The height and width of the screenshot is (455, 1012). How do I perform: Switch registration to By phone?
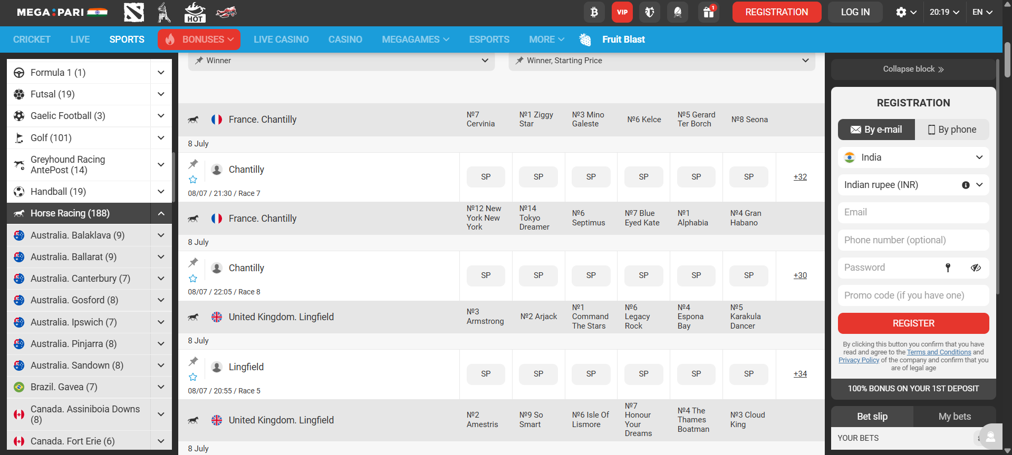[x=952, y=130]
